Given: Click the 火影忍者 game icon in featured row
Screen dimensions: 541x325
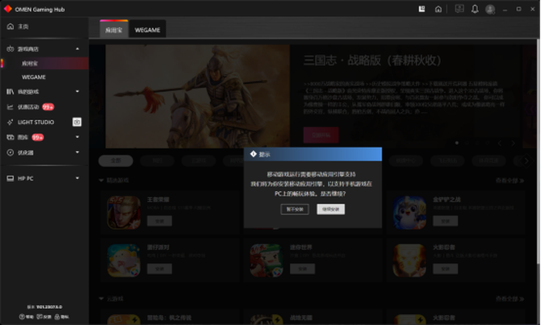Looking at the screenshot, I should pyautogui.click(x=409, y=260).
